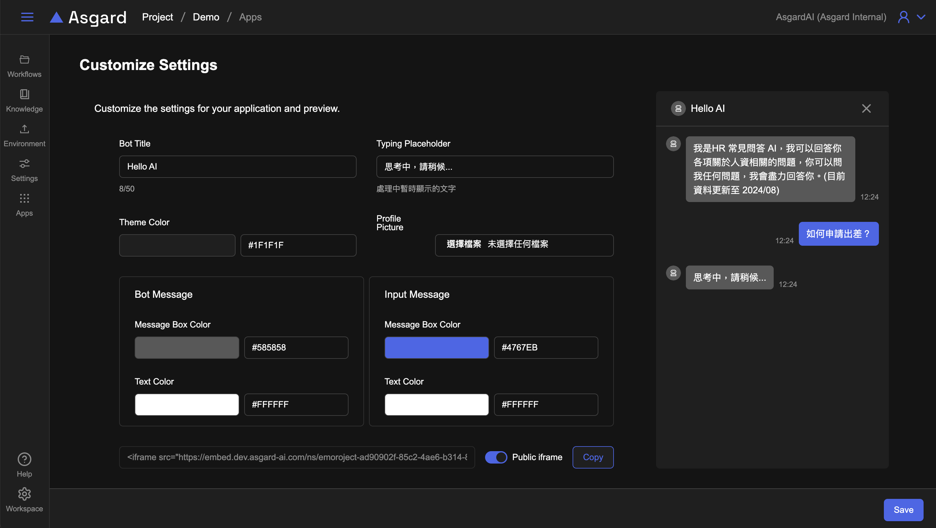Expand the user account dropdown chevron
Viewport: 936px width, 528px height.
click(921, 17)
